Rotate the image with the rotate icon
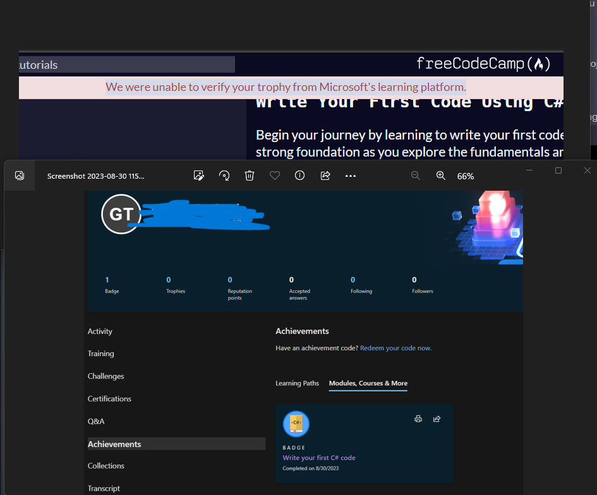597x495 pixels. coord(224,176)
